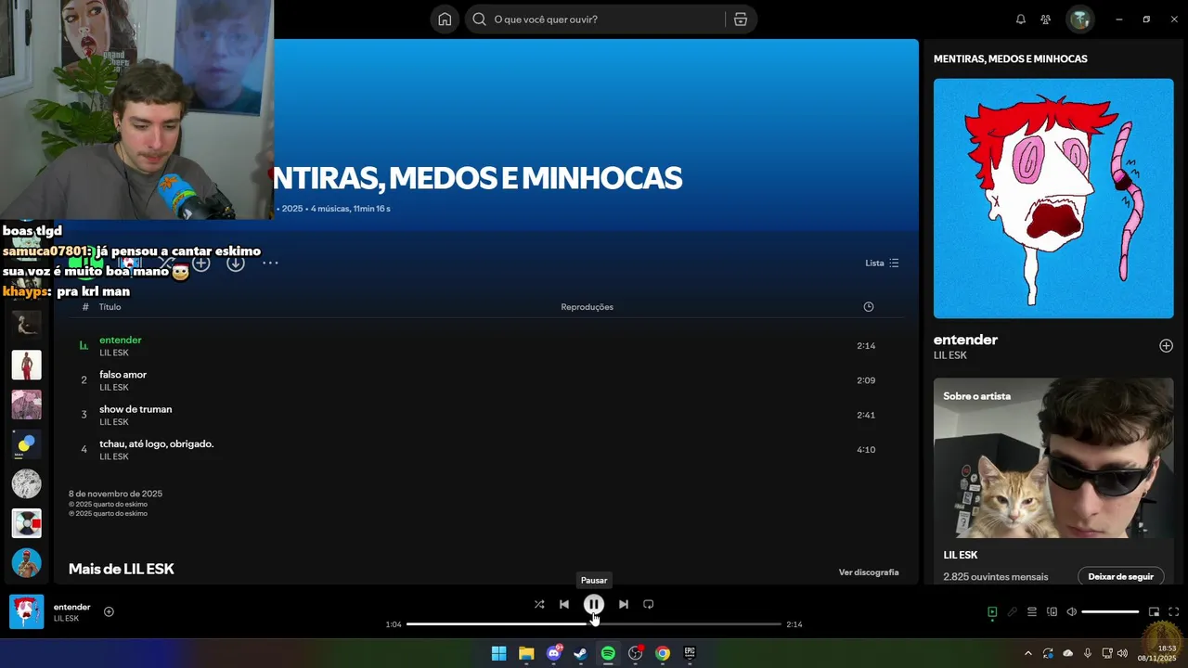
Task: Open the notifications bell
Action: pyautogui.click(x=1021, y=19)
